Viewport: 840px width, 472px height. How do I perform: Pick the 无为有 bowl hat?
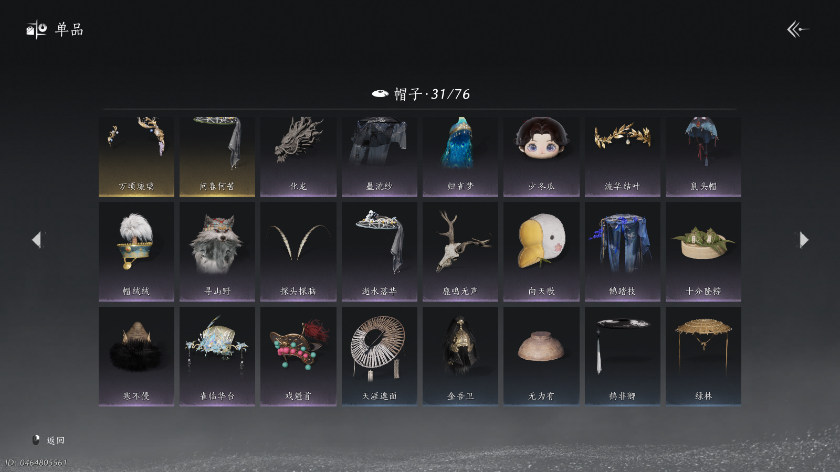(541, 357)
